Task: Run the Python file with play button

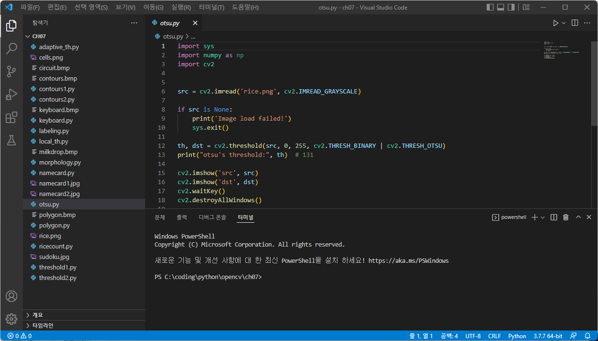Action: [x=556, y=23]
